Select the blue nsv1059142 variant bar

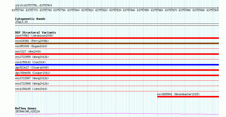pyautogui.click(x=117, y=65)
